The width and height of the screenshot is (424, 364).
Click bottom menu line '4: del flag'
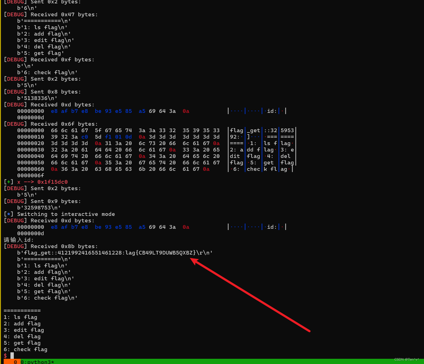22,336
